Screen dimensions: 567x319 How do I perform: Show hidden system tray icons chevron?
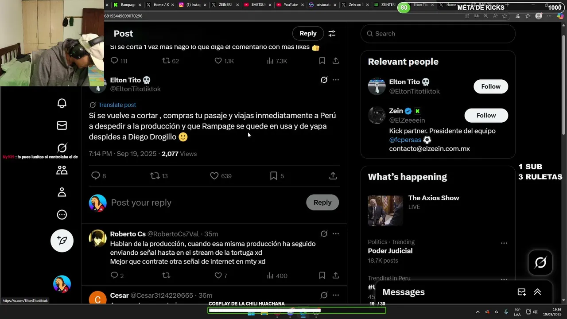[478, 312]
